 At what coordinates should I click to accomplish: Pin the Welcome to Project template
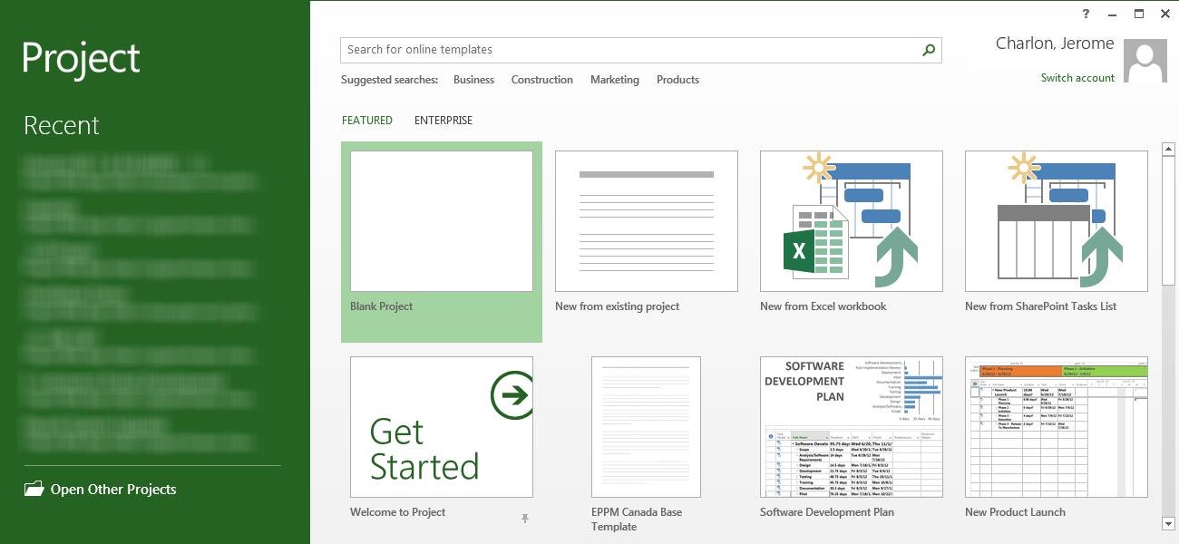[x=525, y=518]
